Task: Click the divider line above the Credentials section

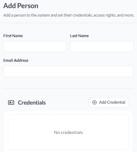Action: click(x=68, y=89)
